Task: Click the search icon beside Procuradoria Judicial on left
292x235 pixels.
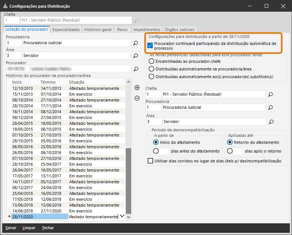Action: pos(136,43)
